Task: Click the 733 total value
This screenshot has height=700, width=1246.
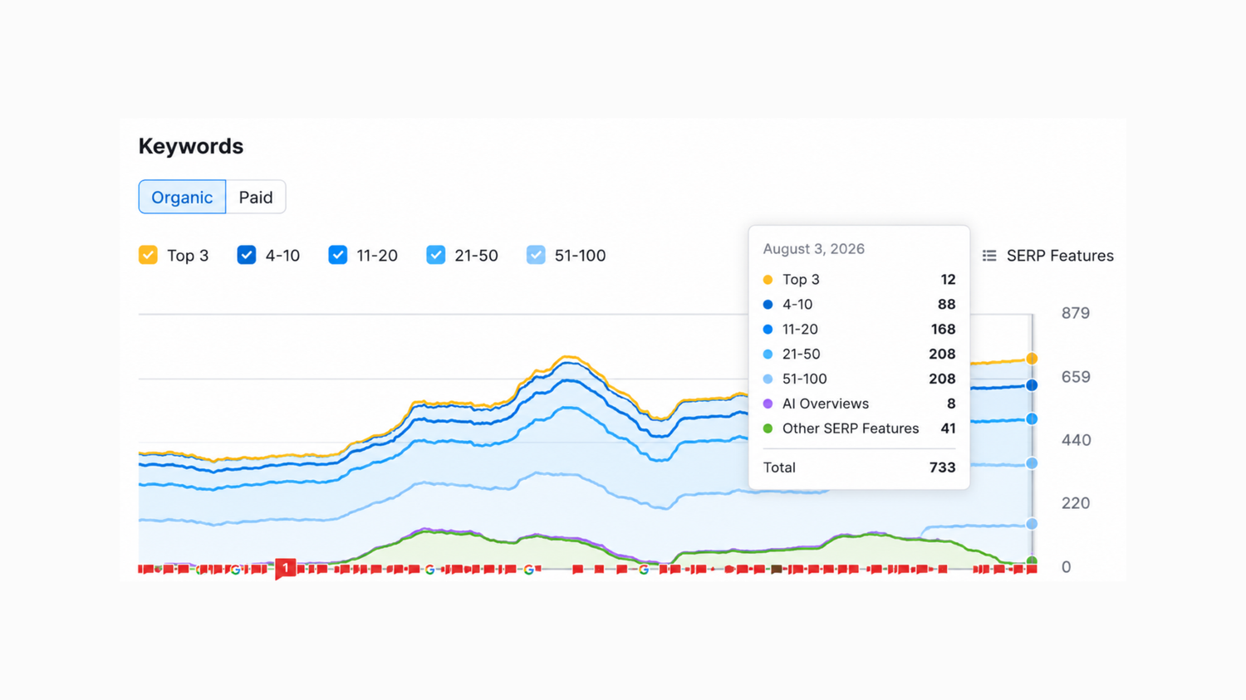Action: 942,467
